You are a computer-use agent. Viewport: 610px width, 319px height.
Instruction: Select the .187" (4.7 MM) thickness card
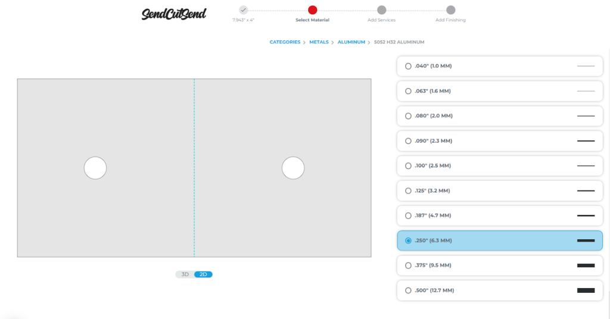click(499, 215)
